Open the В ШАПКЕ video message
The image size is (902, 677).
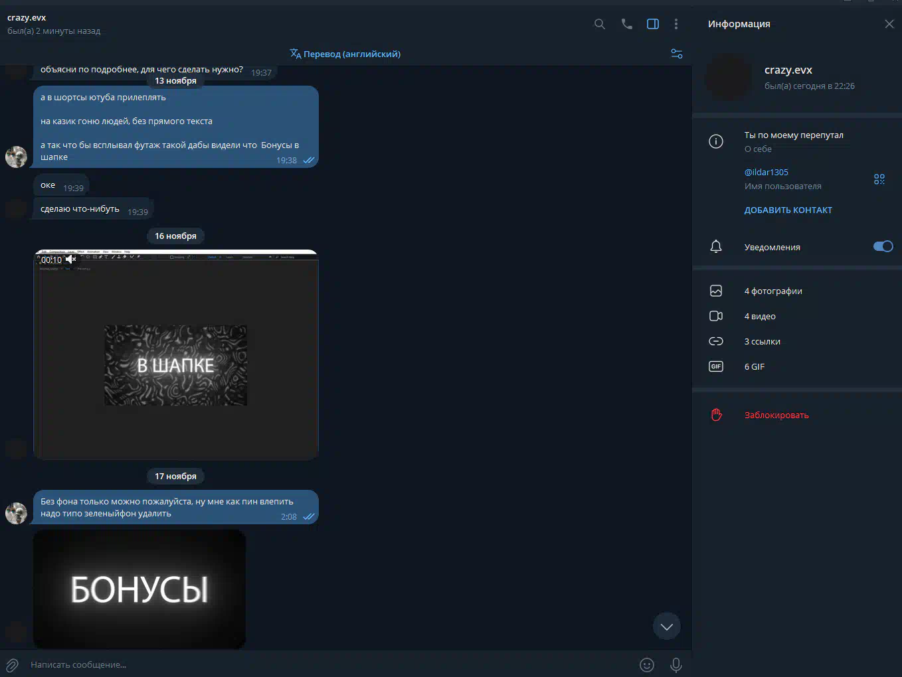pos(176,355)
